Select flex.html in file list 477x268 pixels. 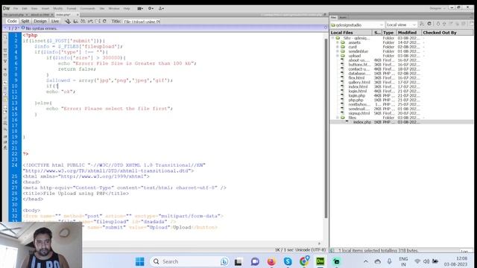click(356, 77)
